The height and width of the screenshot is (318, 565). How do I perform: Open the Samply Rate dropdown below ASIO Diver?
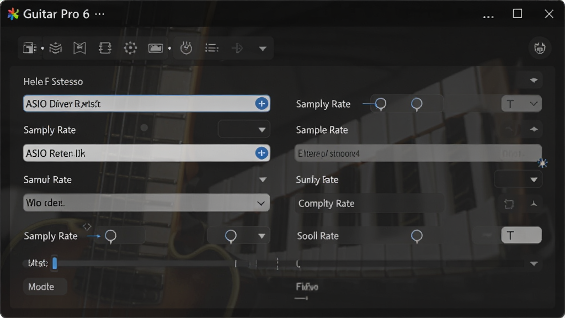pos(243,130)
